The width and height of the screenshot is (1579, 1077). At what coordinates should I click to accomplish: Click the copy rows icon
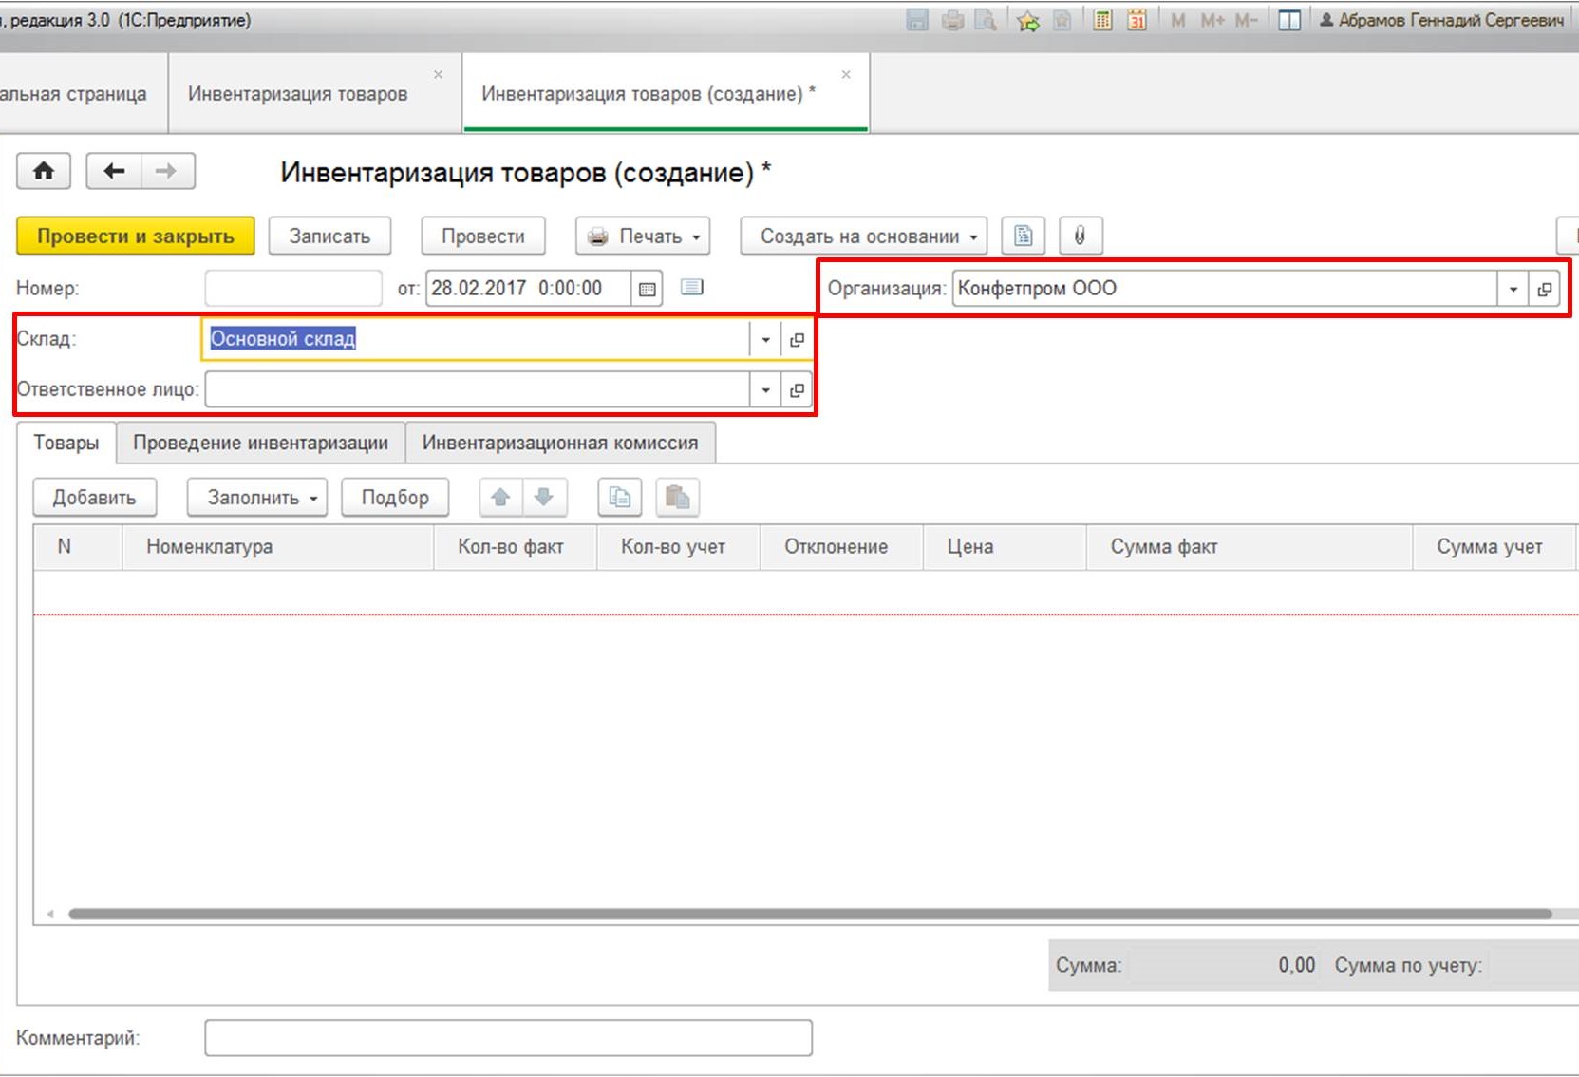pos(620,497)
